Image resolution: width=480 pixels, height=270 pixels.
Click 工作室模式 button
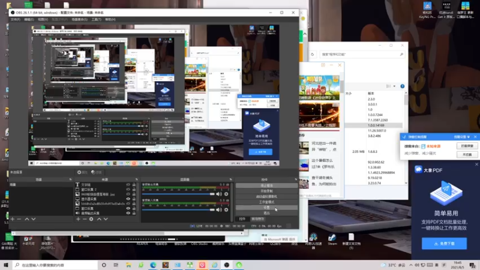(x=266, y=202)
